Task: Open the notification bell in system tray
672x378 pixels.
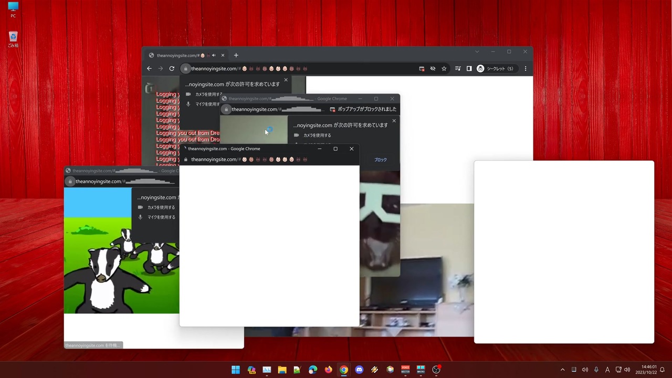Action: click(663, 370)
